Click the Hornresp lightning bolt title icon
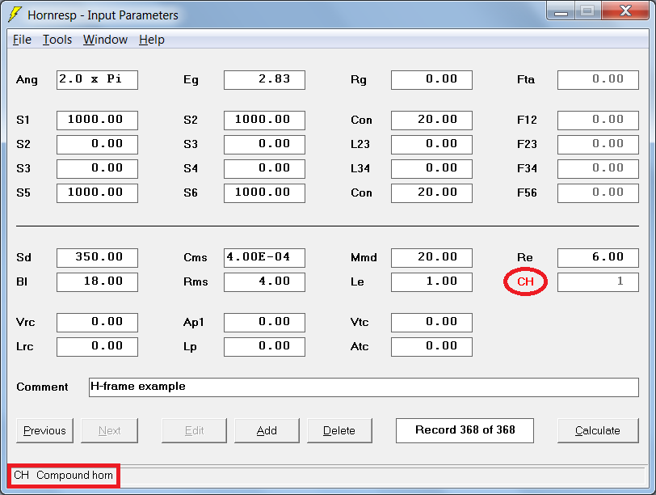The image size is (656, 495). pos(15,15)
